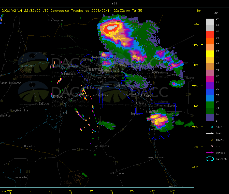The image size is (229, 194).
Task: Click the Cda_Amarilla label
Action: (19, 110)
